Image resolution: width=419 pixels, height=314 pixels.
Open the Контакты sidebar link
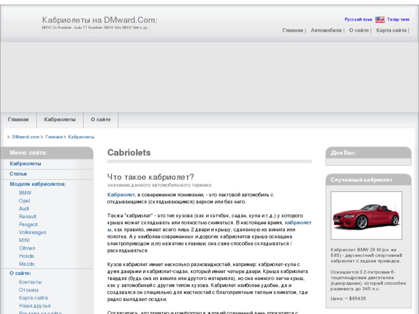click(x=31, y=282)
